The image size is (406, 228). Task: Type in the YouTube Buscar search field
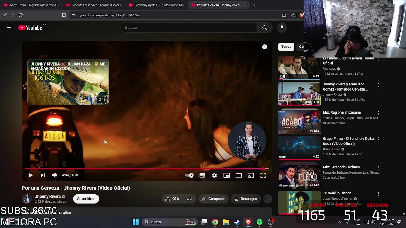(189, 28)
